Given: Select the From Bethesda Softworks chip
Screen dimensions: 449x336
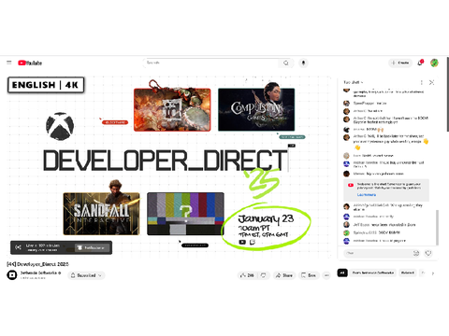Looking at the screenshot, I should point(373,273).
